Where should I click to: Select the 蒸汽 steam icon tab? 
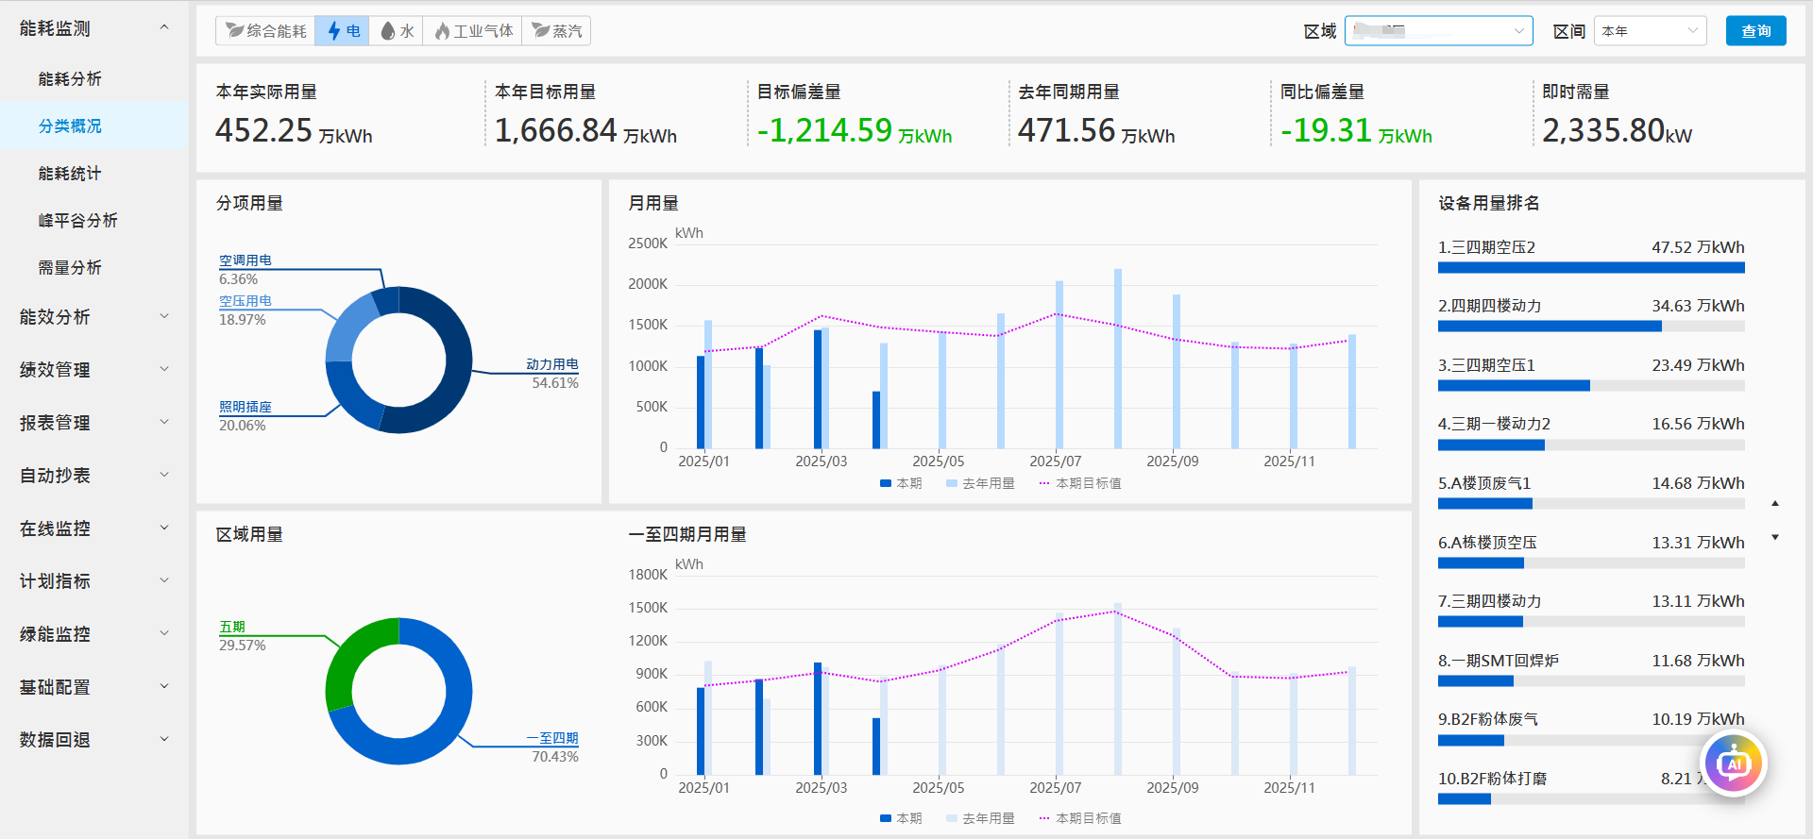pyautogui.click(x=541, y=31)
